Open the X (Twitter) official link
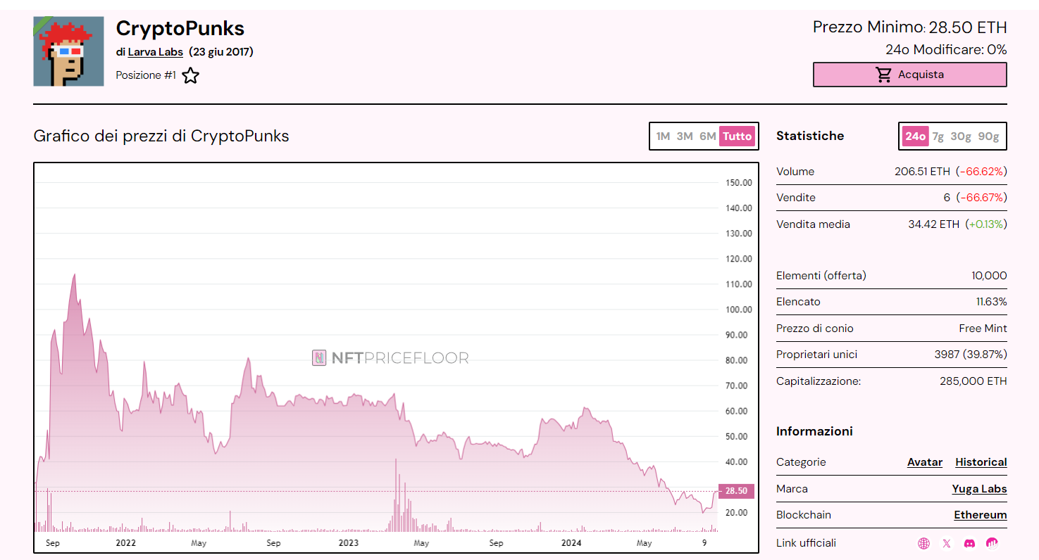 (947, 543)
